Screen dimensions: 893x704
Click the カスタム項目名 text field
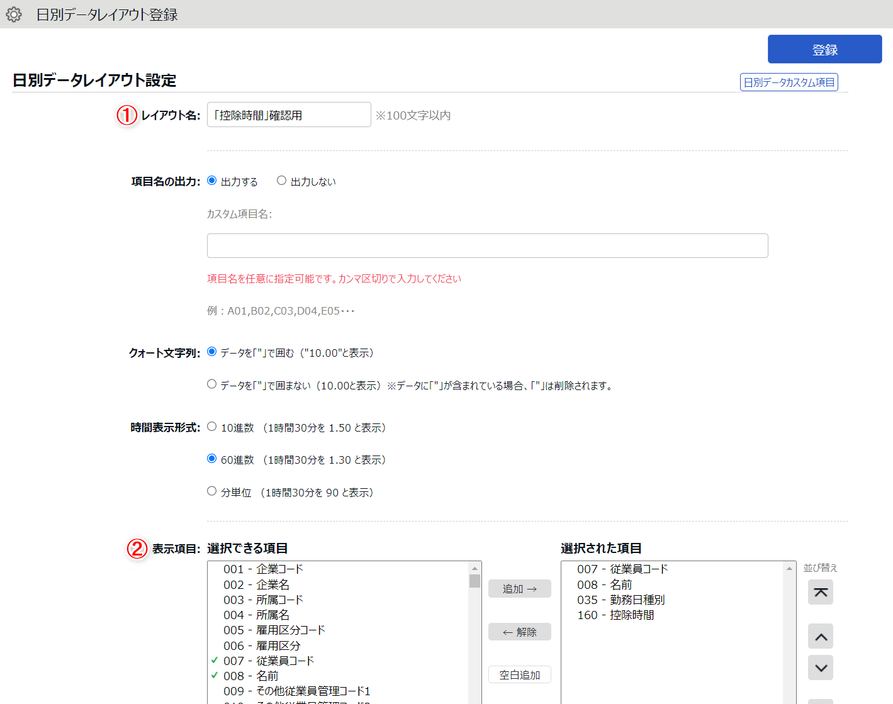coord(488,245)
